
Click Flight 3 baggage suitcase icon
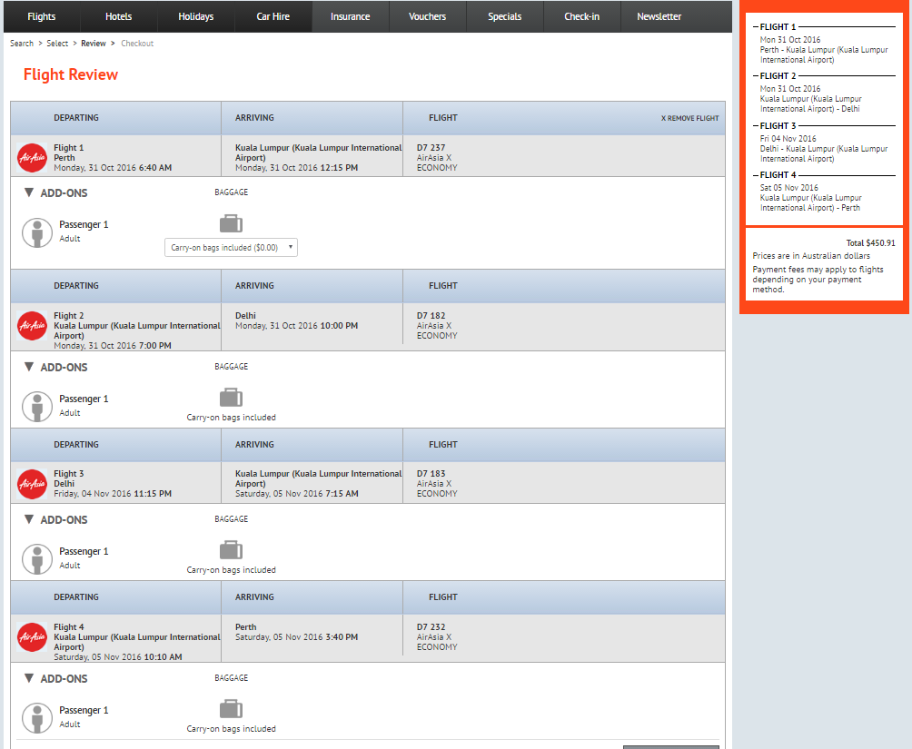tap(231, 550)
